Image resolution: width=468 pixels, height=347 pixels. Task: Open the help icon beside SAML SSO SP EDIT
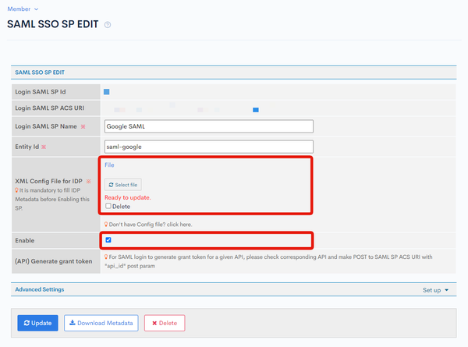108,25
